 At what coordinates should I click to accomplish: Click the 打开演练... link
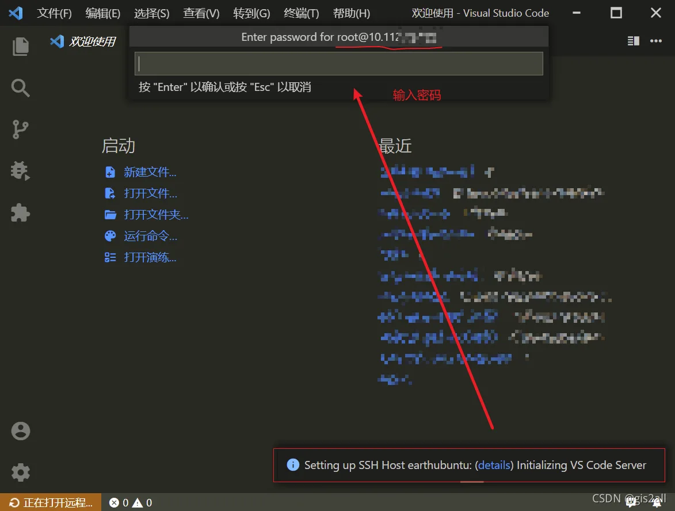(150, 257)
